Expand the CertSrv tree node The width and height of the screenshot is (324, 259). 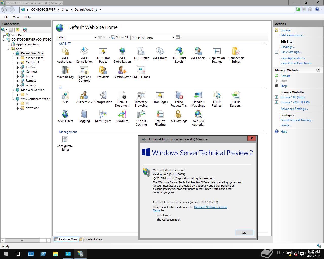(18, 67)
